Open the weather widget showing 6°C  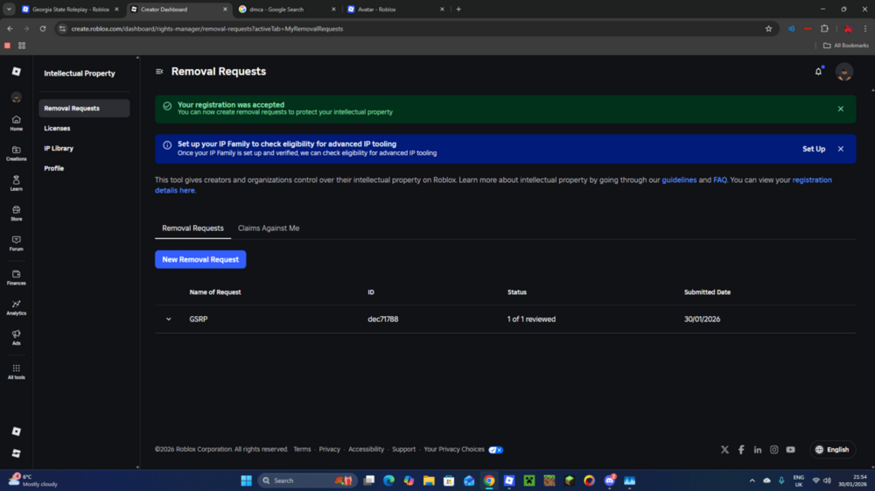[x=33, y=480]
